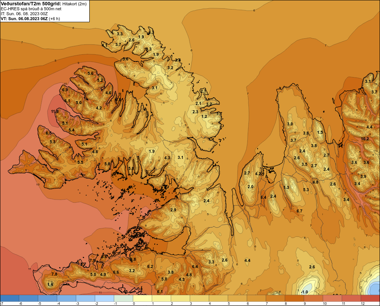The height and width of the screenshot is (306, 380).
Task: Select the pale green legend swatch between -1 and 0
Action: (123, 298)
